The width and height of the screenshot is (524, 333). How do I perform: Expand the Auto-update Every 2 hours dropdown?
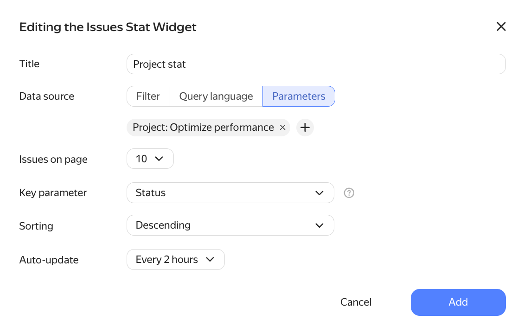click(175, 259)
